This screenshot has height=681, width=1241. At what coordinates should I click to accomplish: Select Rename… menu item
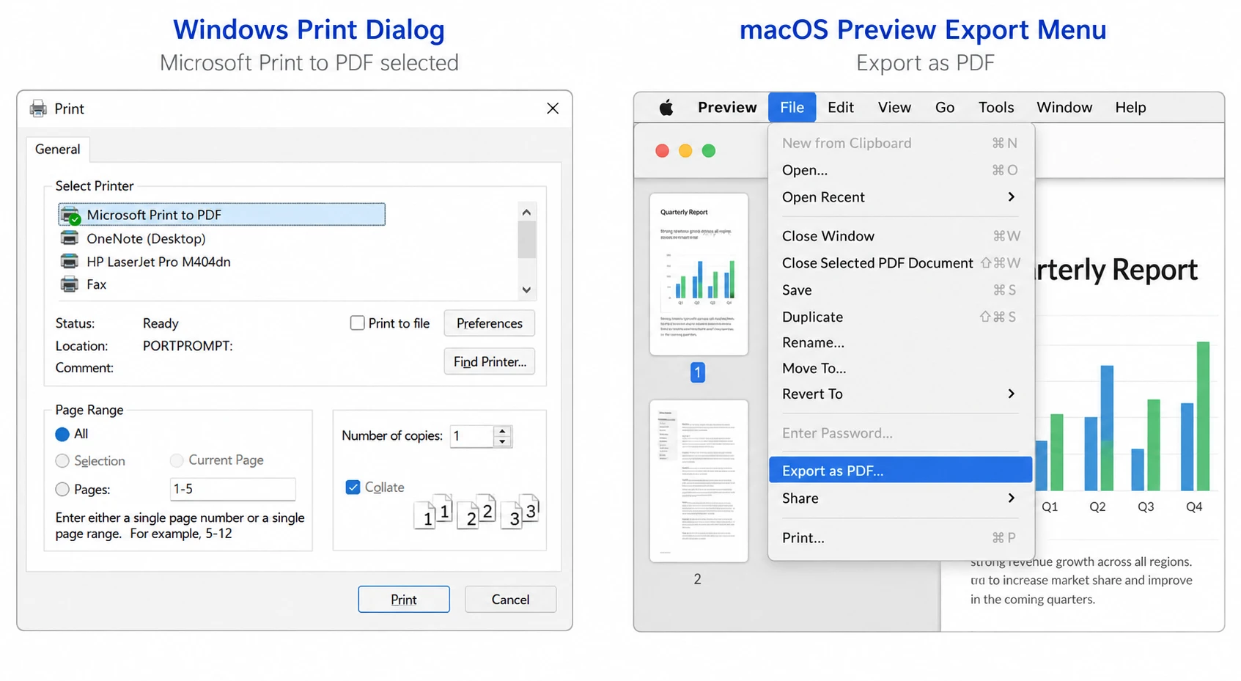point(901,342)
